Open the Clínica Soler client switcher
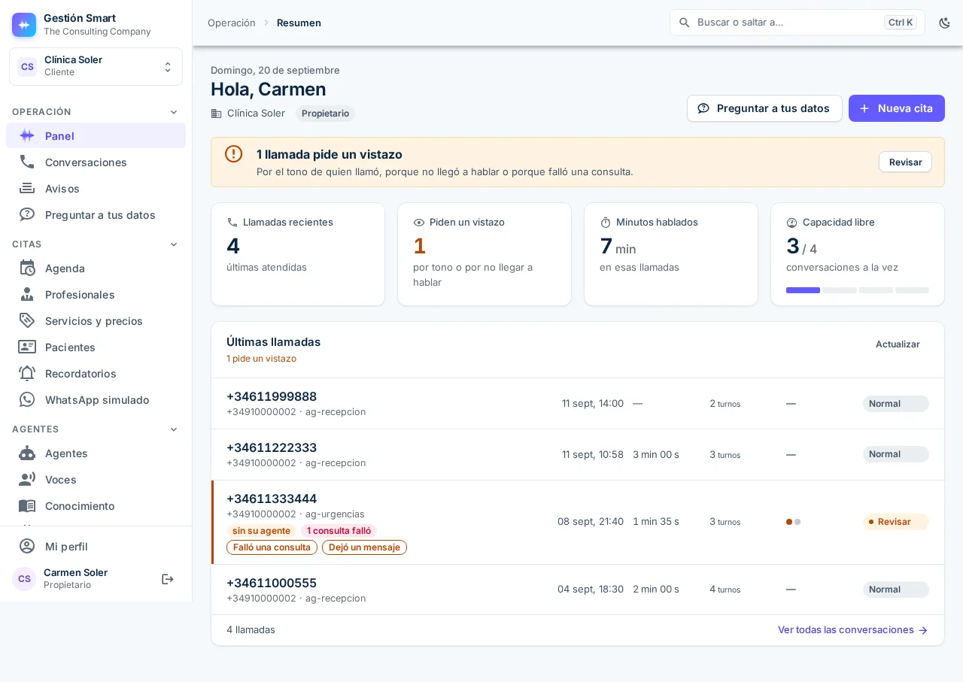This screenshot has height=682, width=963. (96, 66)
